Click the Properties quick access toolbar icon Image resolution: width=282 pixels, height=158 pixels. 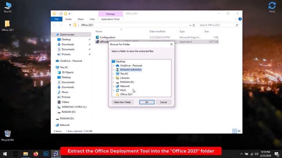(x=61, y=14)
